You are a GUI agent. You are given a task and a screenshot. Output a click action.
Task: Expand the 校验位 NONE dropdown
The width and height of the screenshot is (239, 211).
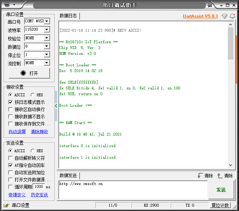47,38
